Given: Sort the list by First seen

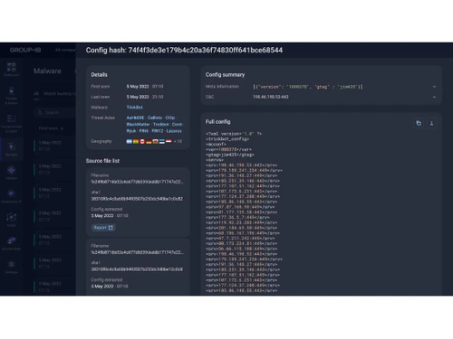Looking at the screenshot, I should click(51, 128).
